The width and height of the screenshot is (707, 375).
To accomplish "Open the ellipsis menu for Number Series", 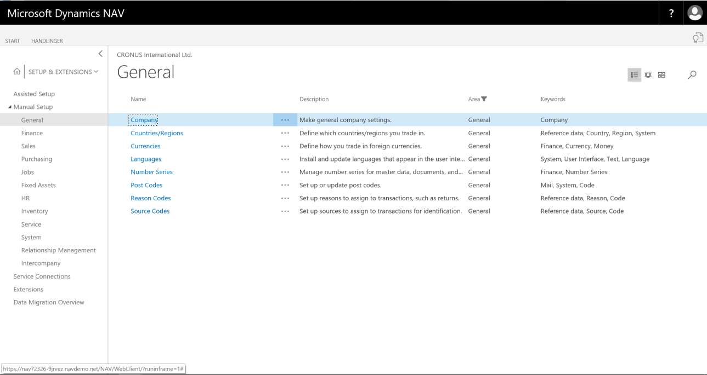I will [x=285, y=172].
